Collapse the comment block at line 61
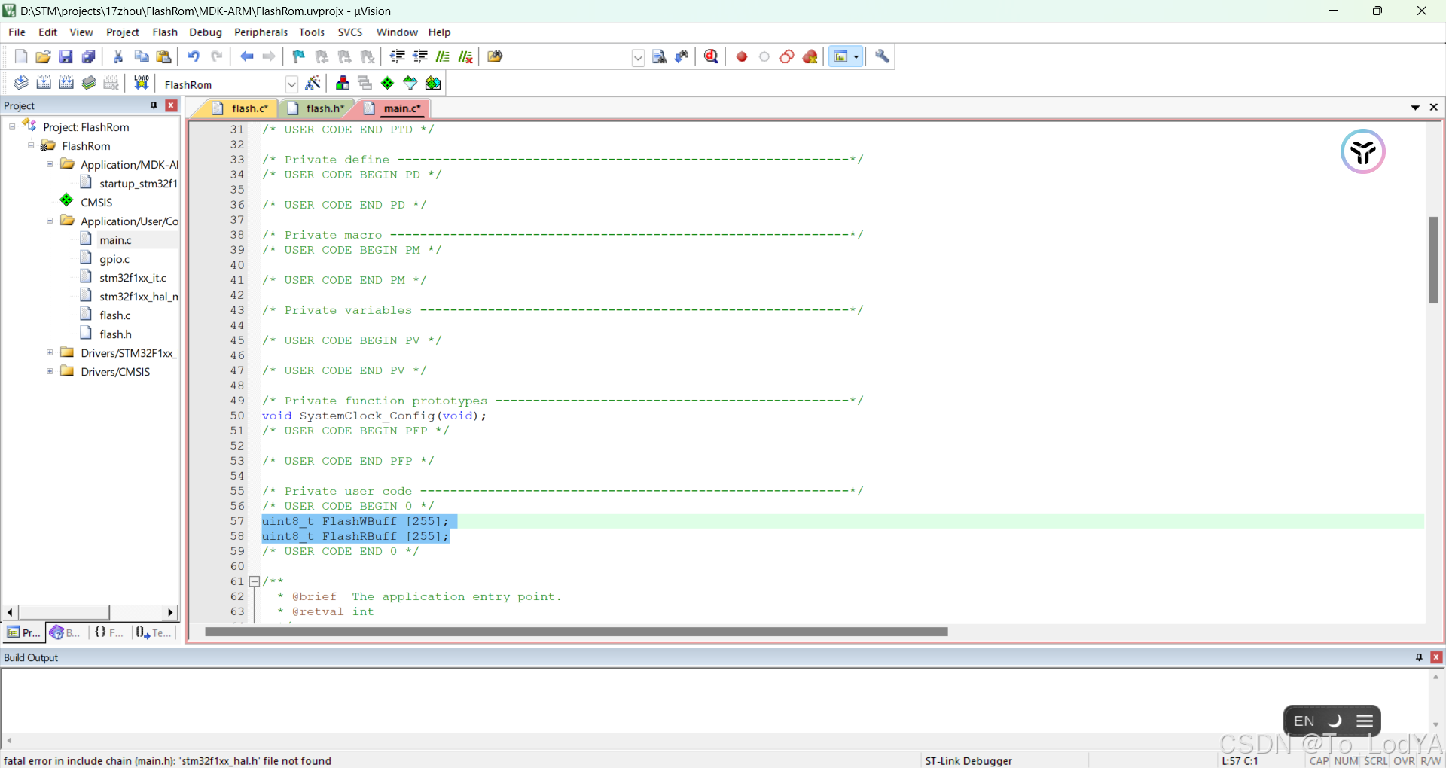 pos(255,581)
